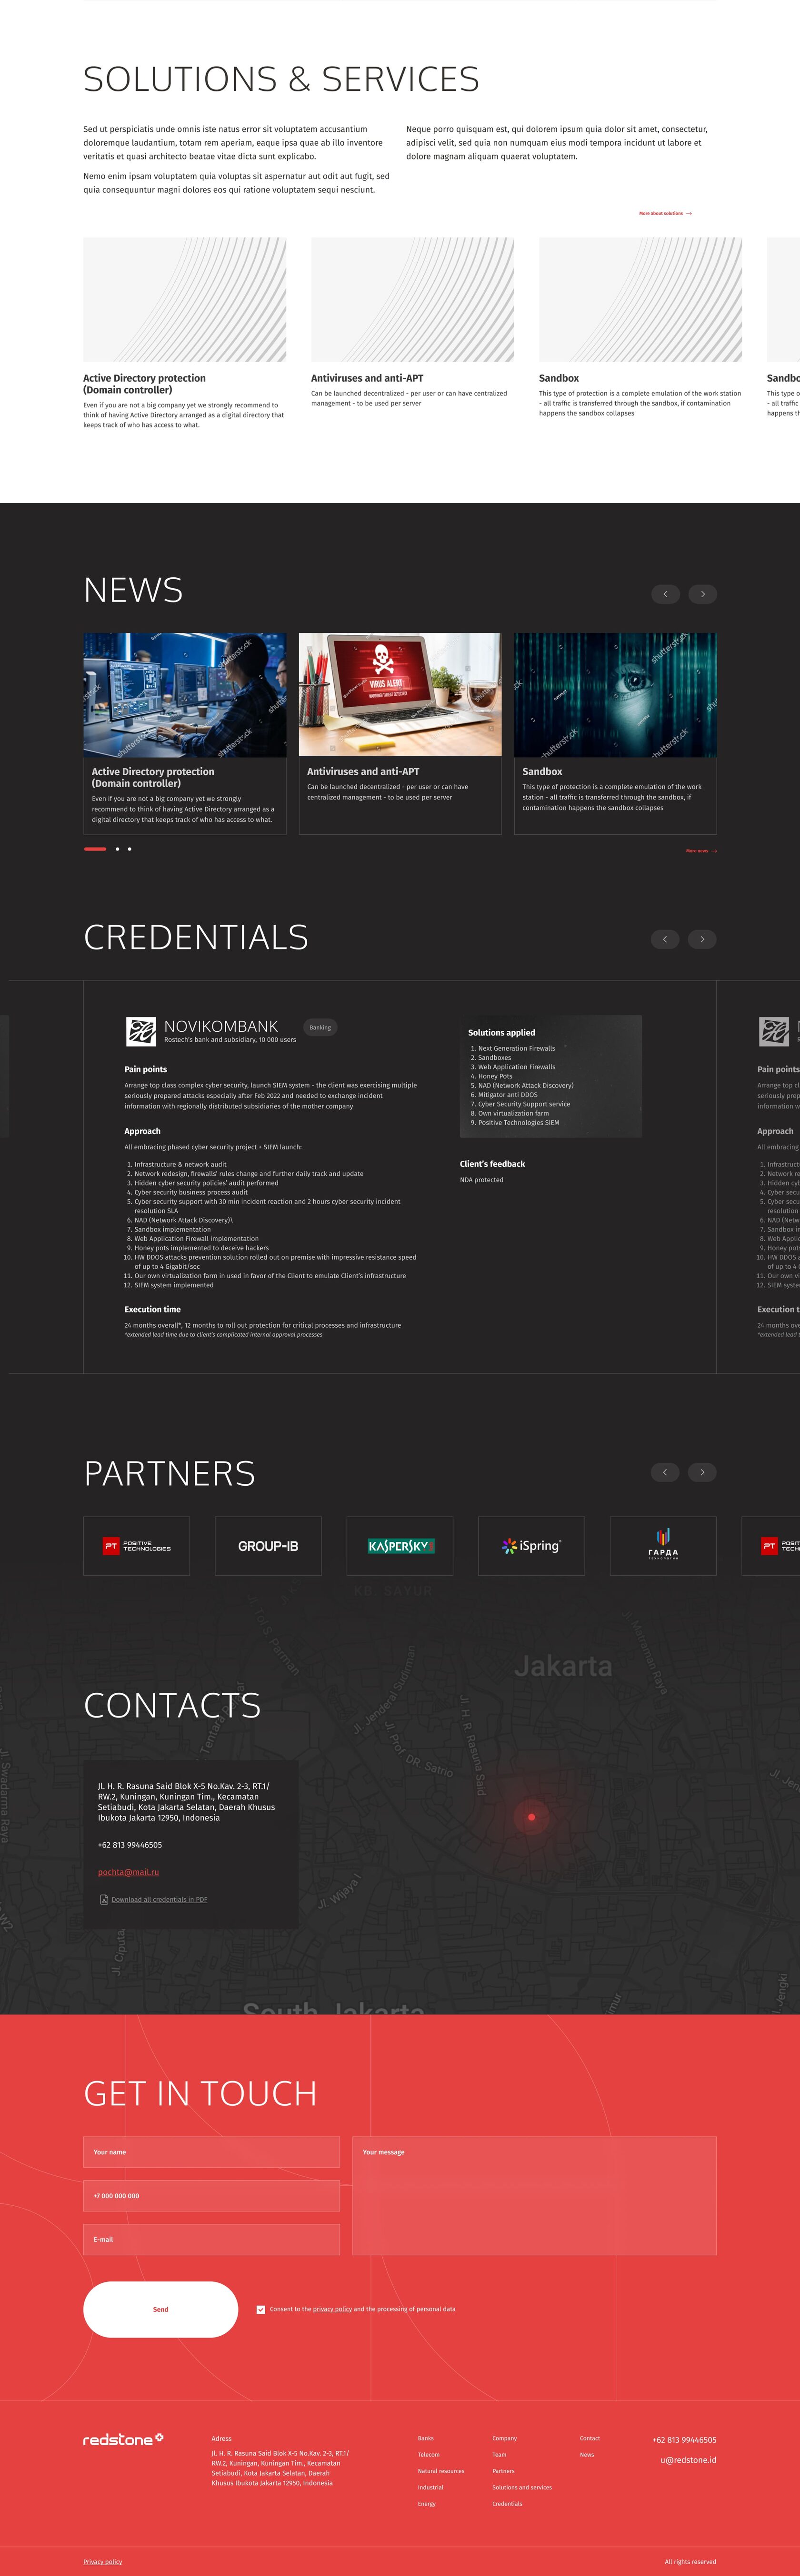Open Privacy policy link at the page bottom
800x2576 pixels.
point(102,2562)
